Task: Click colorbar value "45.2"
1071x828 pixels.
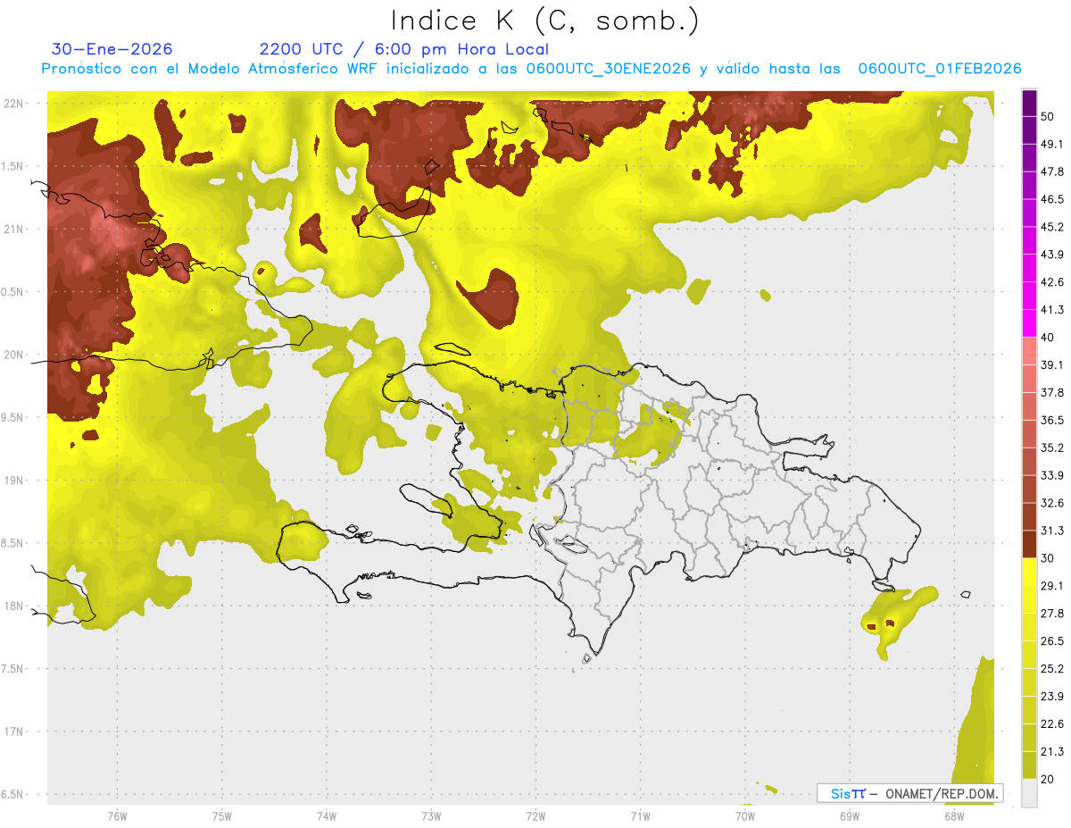Action: coord(1052,227)
